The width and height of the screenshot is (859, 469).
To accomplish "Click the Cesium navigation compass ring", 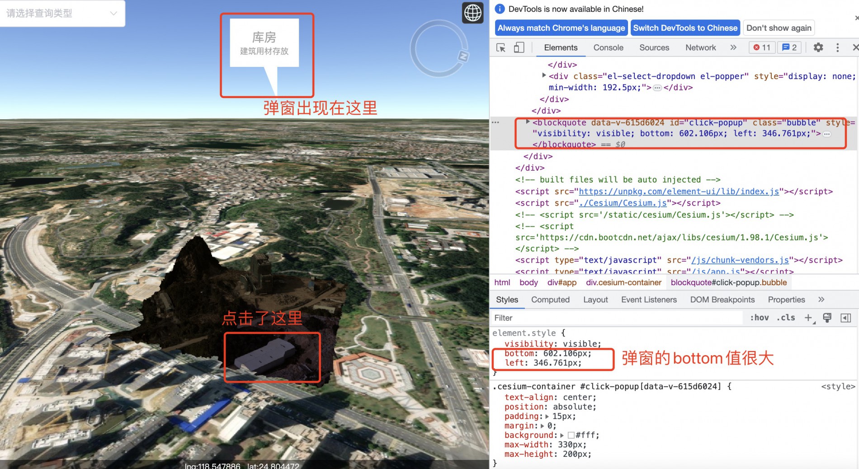I will (x=439, y=48).
